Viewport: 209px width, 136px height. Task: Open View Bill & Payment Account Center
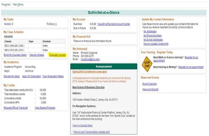click(x=114, y=24)
